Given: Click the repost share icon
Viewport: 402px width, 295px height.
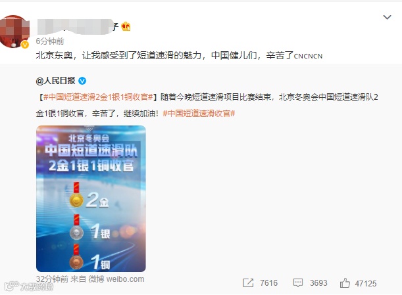Looking at the screenshot, I should click(x=248, y=283).
